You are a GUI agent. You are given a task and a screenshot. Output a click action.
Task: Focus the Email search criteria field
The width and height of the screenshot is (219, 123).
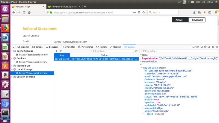[x=75, y=42]
